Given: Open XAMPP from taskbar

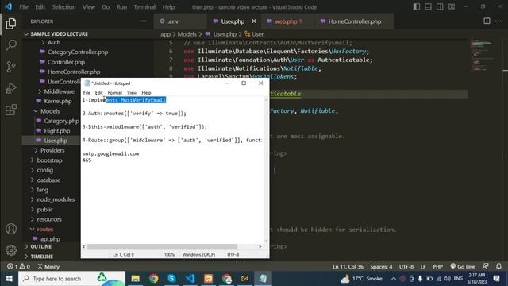Looking at the screenshot, I should coord(208,279).
